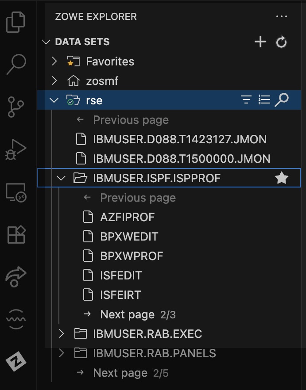Screen dimensions: 306x390
Task: Open the filter icon on rse profile
Action: [246, 100]
